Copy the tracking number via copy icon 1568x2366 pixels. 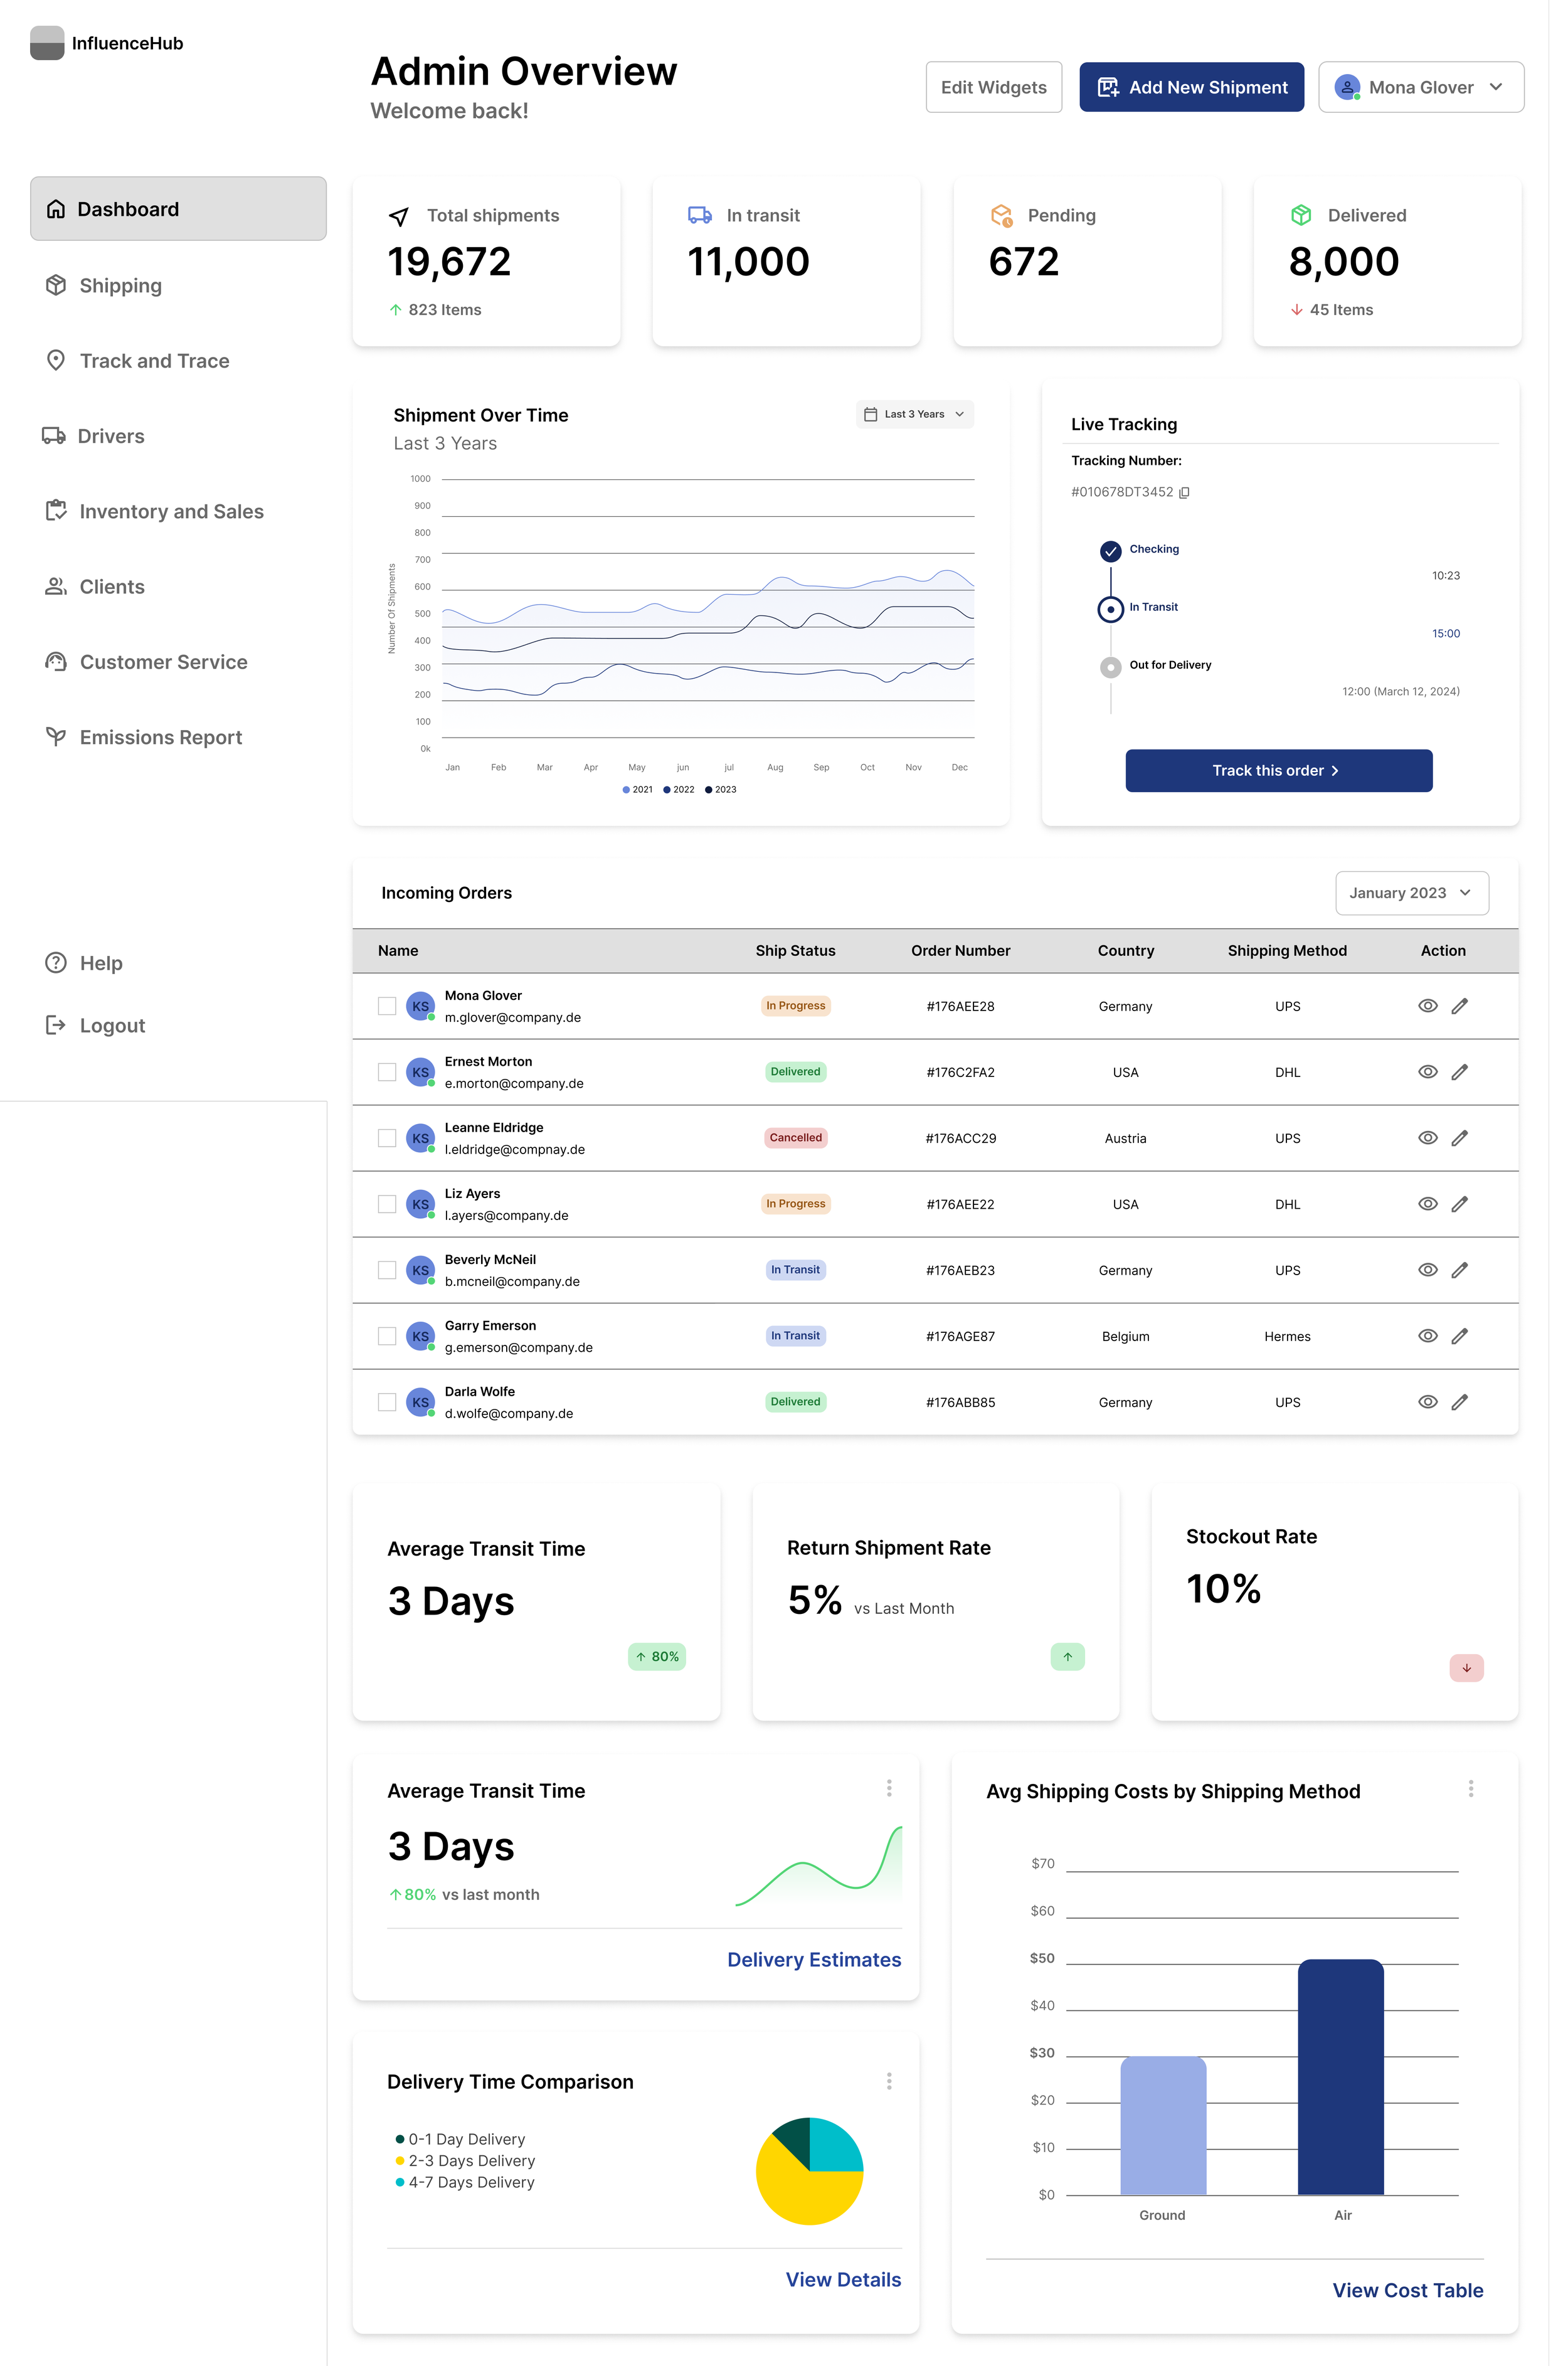click(x=1184, y=492)
